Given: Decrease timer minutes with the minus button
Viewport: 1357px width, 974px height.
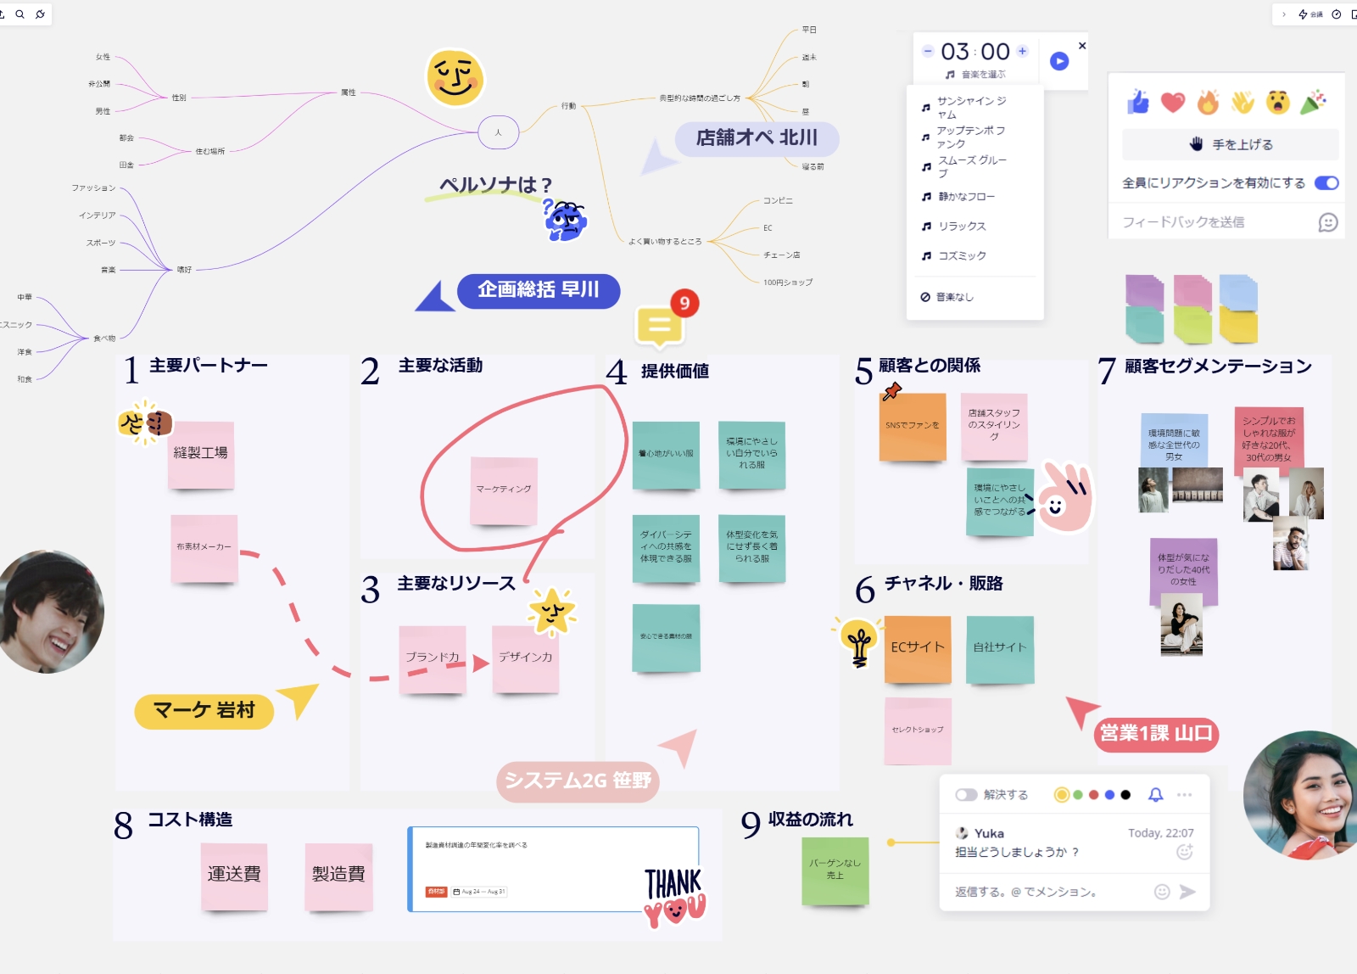Looking at the screenshot, I should click(928, 51).
